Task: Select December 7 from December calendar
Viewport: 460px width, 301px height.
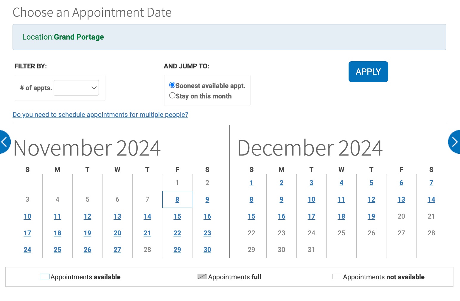Action: pos(431,183)
